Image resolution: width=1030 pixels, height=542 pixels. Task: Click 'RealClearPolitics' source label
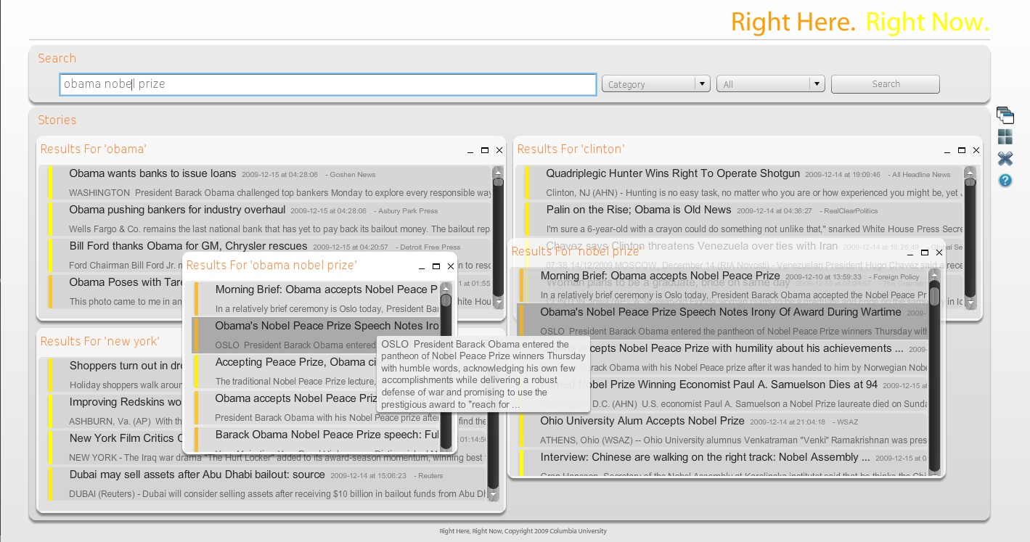pos(849,211)
